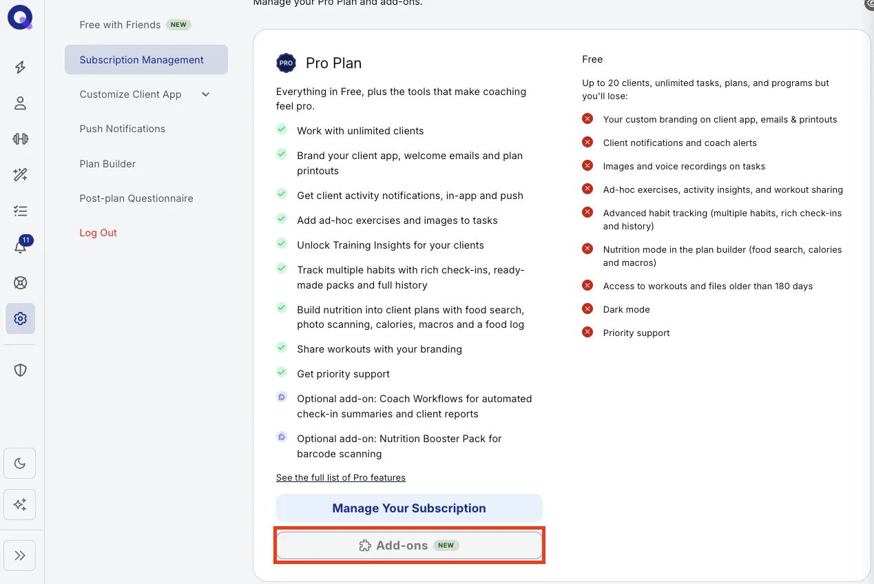This screenshot has width=874, height=584.
Task: Click the red X beside Client notifications
Action: pos(587,142)
